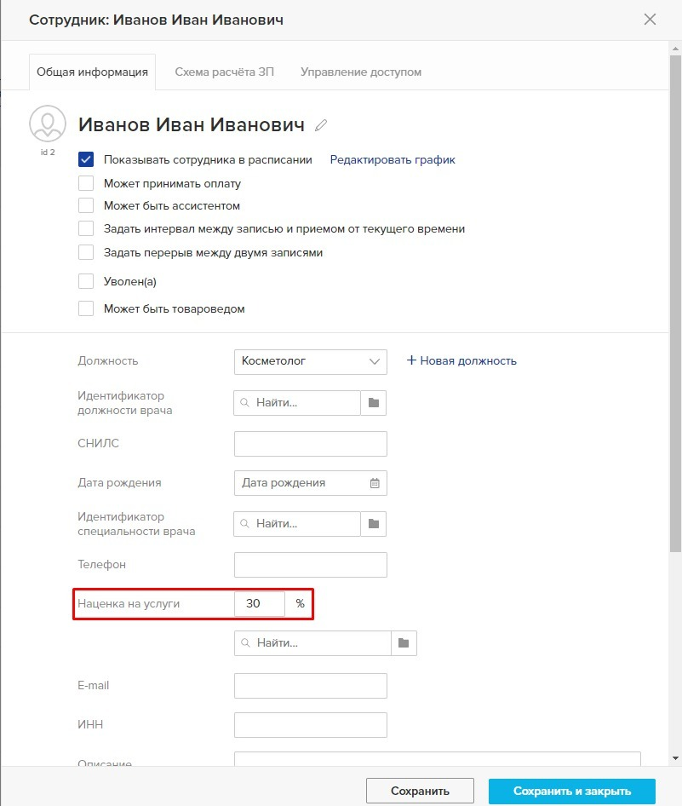682x806 pixels.
Task: Open folder next to doctor specialty identifier
Action: pos(374,524)
